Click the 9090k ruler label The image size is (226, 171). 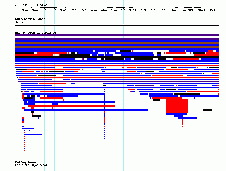[x=153, y=10]
